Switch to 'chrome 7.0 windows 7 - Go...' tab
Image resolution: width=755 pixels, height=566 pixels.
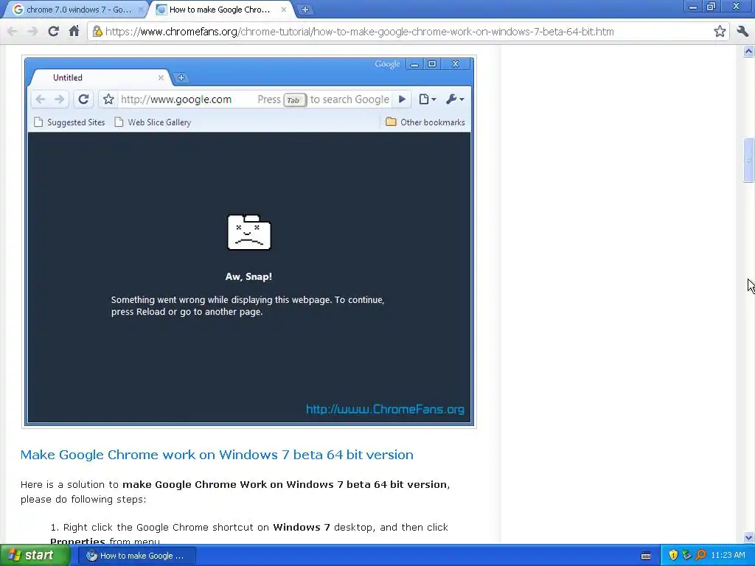[73, 10]
